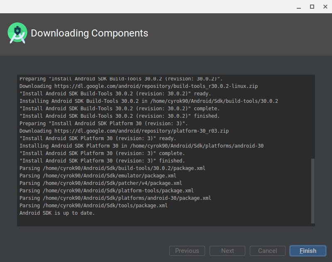Screen dimensions: 332x262
Task: Click the disabled Next button
Action: pyautogui.click(x=227, y=251)
